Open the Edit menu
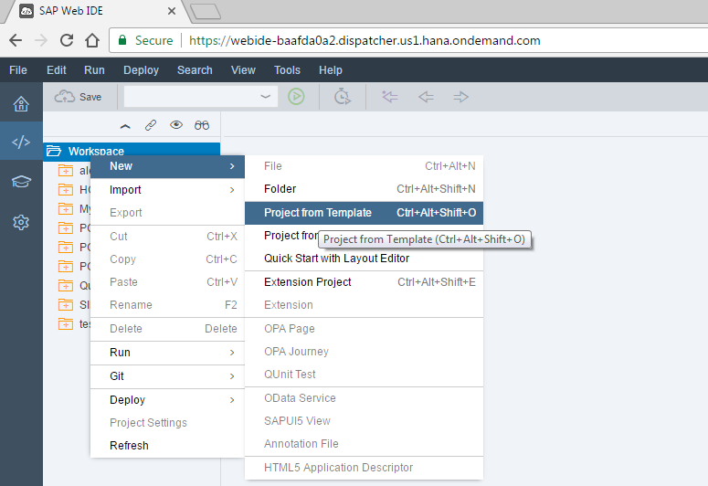Screen dimensions: 708x486 tap(57, 70)
